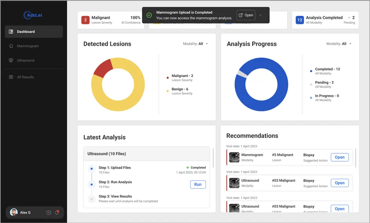Collapse the Ultrasound (10 Files) panel header

pyautogui.click(x=146, y=154)
